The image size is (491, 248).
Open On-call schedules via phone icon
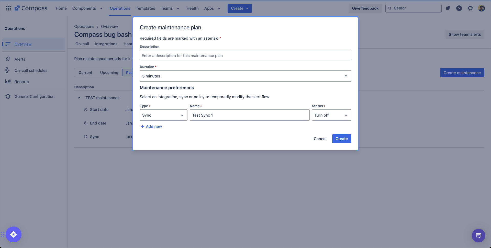click(8, 70)
